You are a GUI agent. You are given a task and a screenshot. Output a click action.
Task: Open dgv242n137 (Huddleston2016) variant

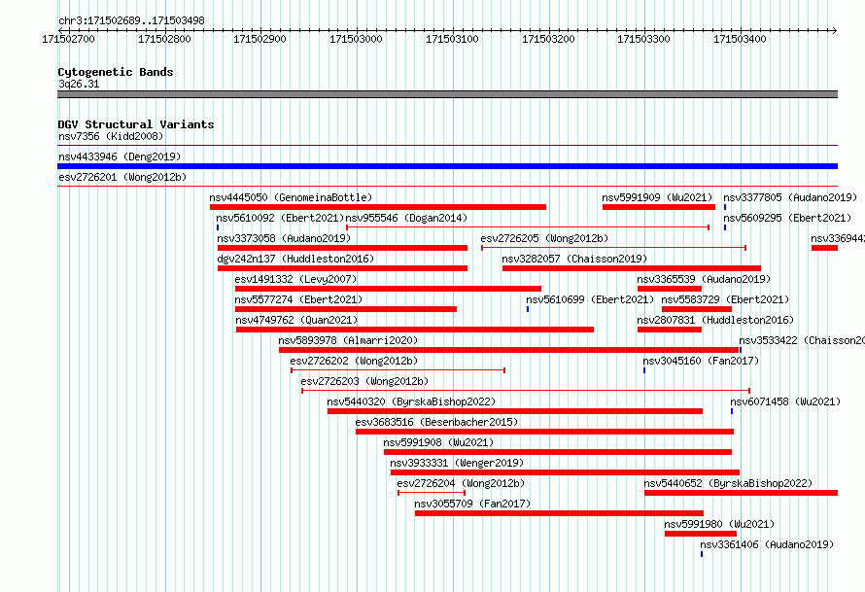click(295, 259)
